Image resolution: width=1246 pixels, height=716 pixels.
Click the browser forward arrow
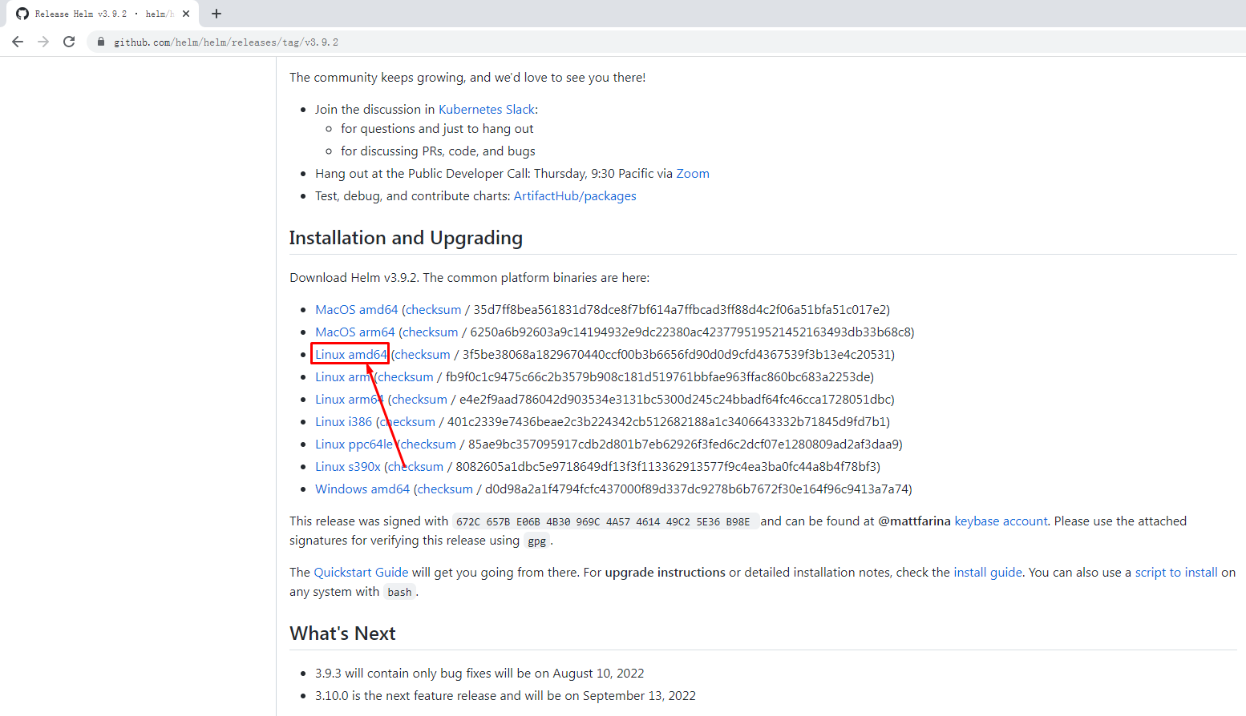click(x=43, y=42)
